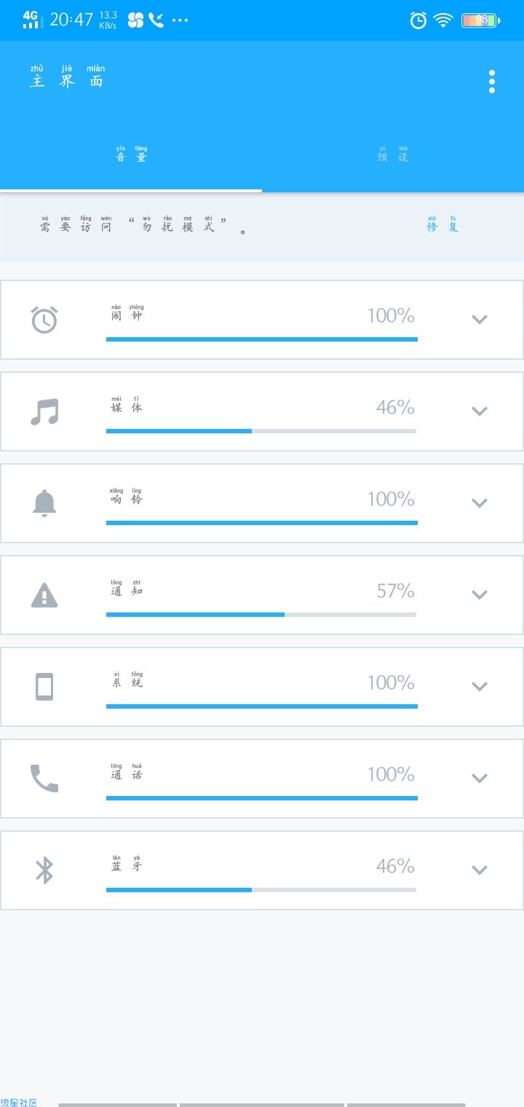
Task: Tap the Bluetooth icon in 蓝牙 row
Action: point(44,870)
